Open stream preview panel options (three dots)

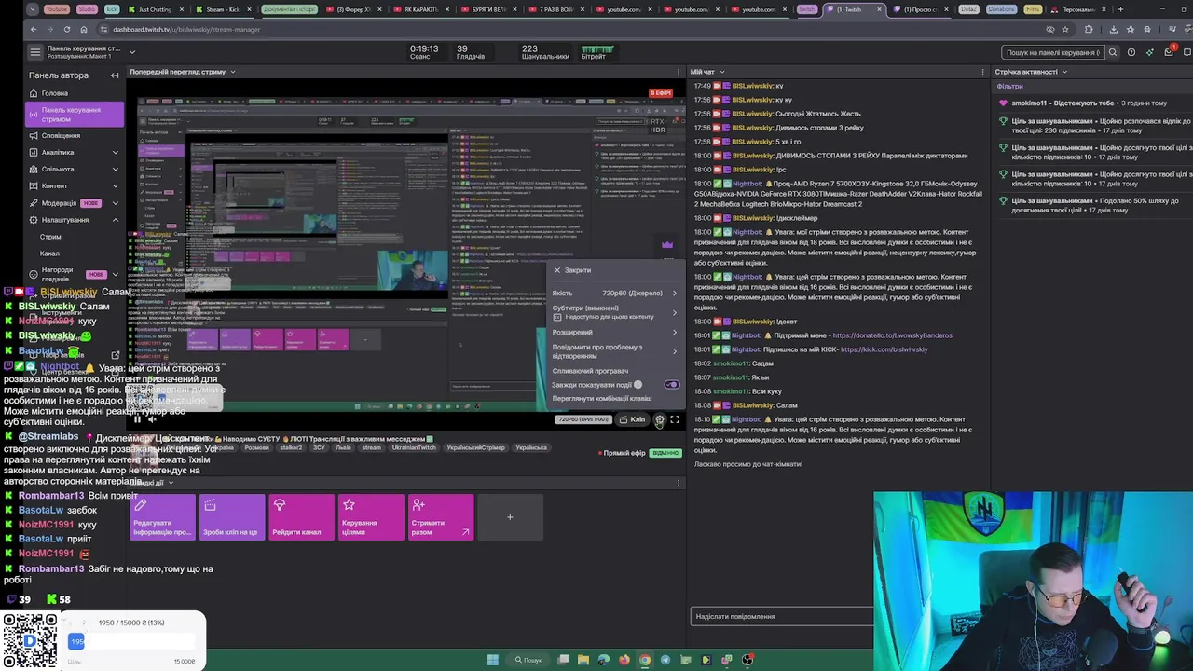679,72
